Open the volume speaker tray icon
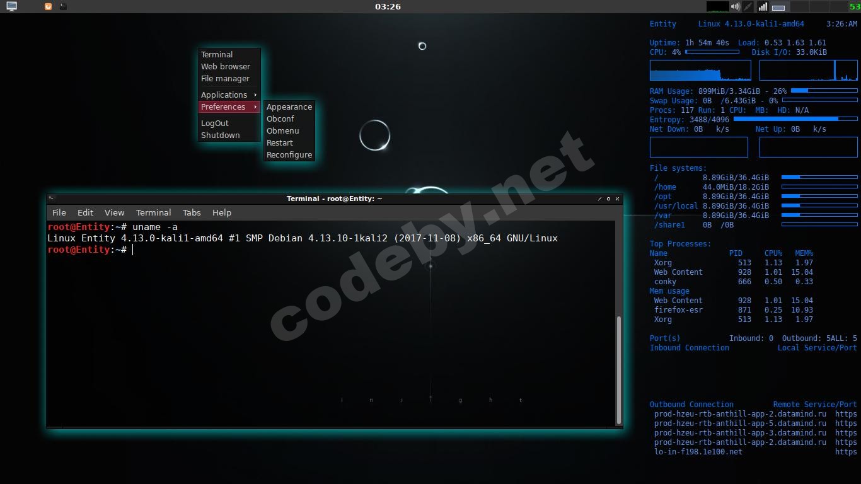The height and width of the screenshot is (484, 861). [x=735, y=6]
